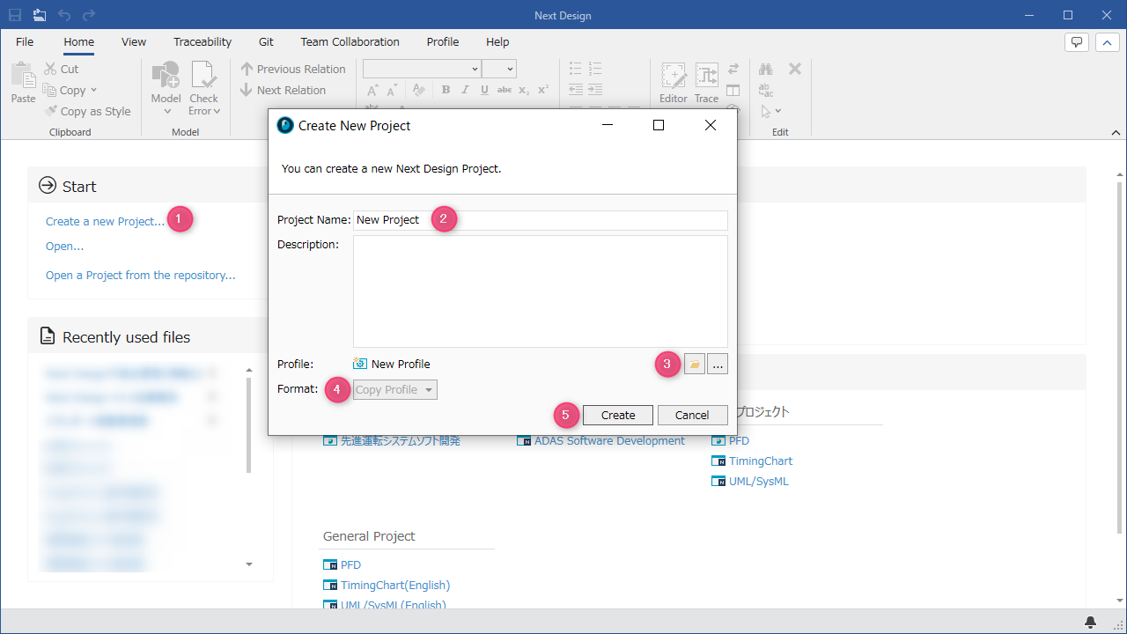Expand the Model dropdown chevron
The width and height of the screenshot is (1127, 634).
[x=166, y=112]
